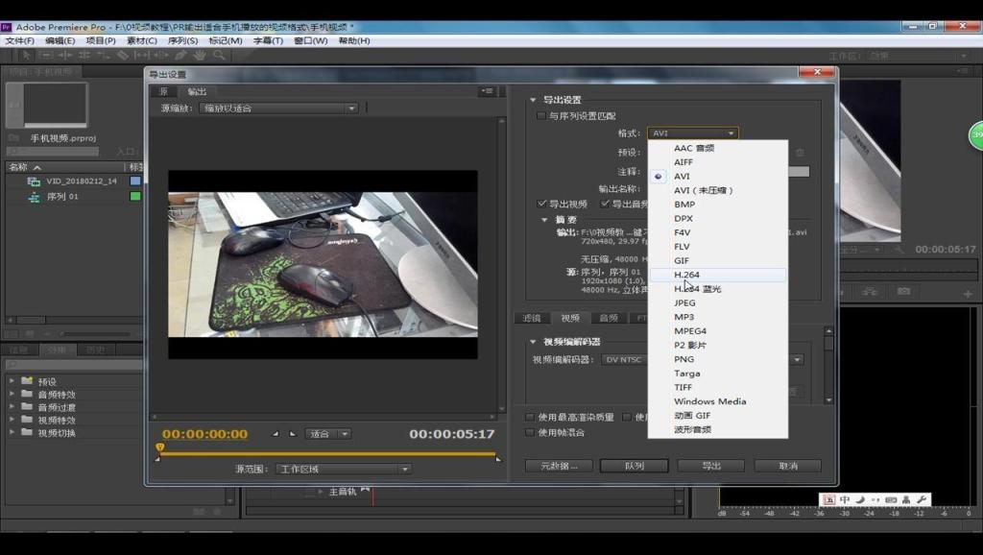Uncheck the export video checkbox

tap(542, 204)
